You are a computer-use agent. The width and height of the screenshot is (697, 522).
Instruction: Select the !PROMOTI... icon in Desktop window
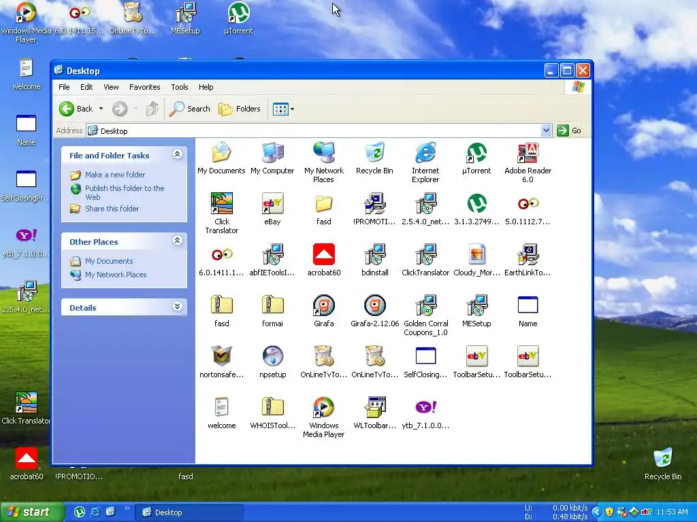375,204
